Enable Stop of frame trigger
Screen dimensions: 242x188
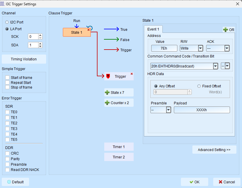coord(7,87)
